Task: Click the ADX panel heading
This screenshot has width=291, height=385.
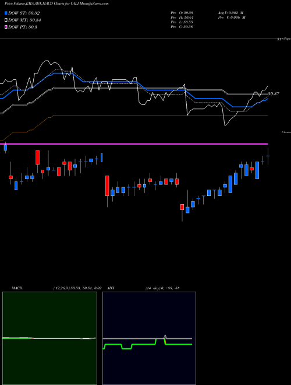Action: pyautogui.click(x=111, y=288)
